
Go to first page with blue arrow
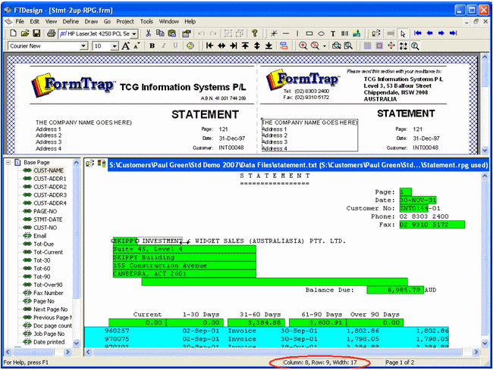pyautogui.click(x=418, y=33)
